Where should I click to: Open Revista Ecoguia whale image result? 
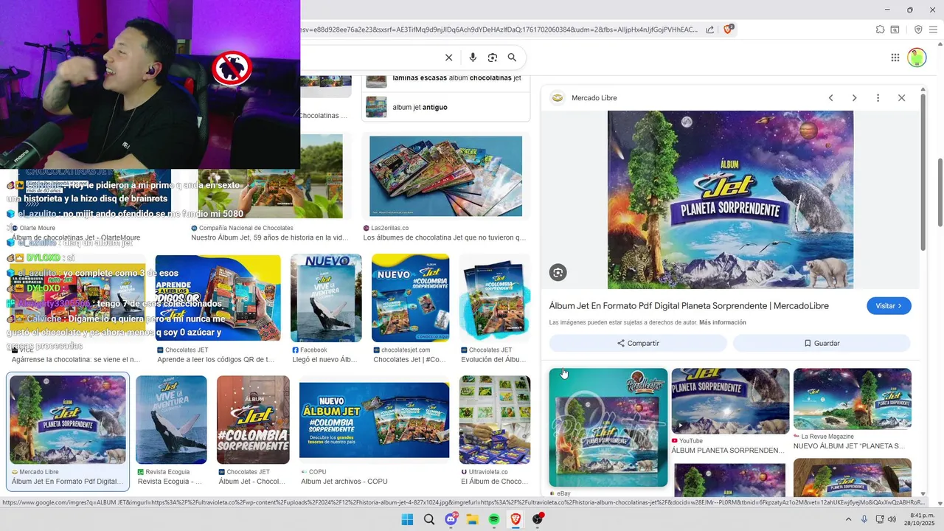coord(171,420)
